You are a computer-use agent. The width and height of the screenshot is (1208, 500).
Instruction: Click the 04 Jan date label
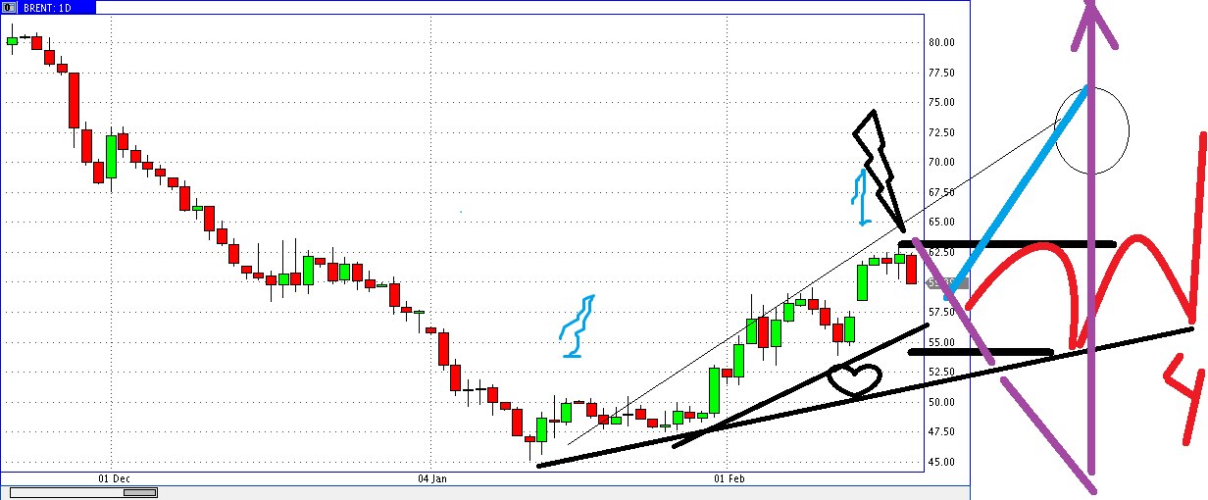pyautogui.click(x=432, y=478)
